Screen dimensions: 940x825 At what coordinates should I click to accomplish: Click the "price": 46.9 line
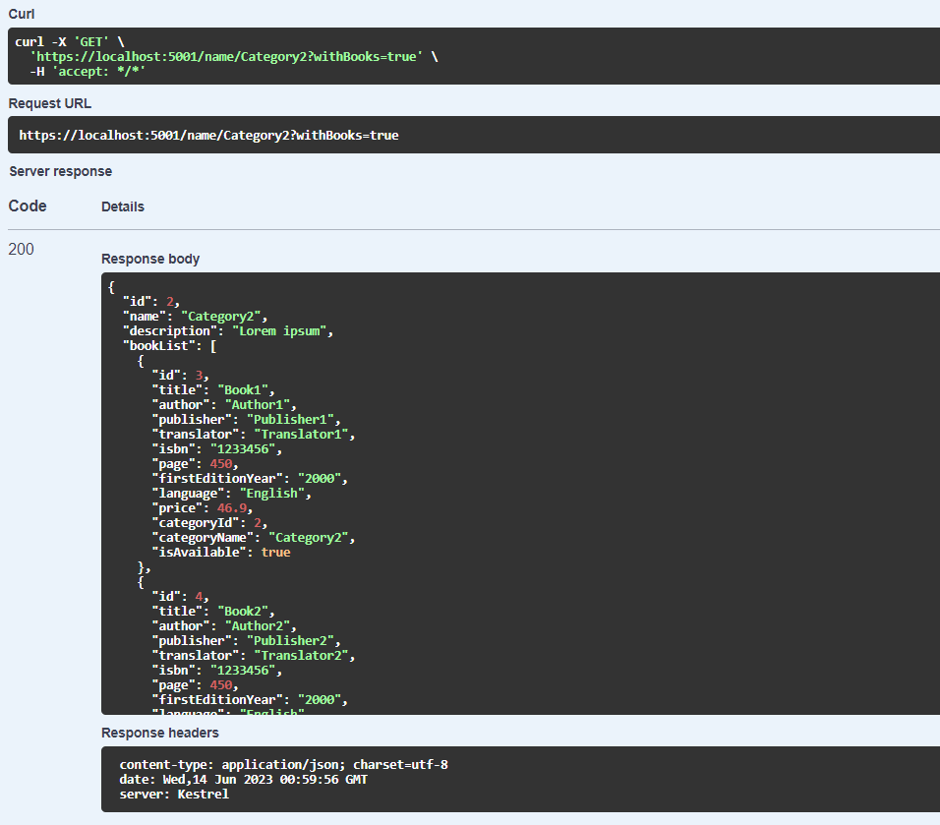[202, 507]
